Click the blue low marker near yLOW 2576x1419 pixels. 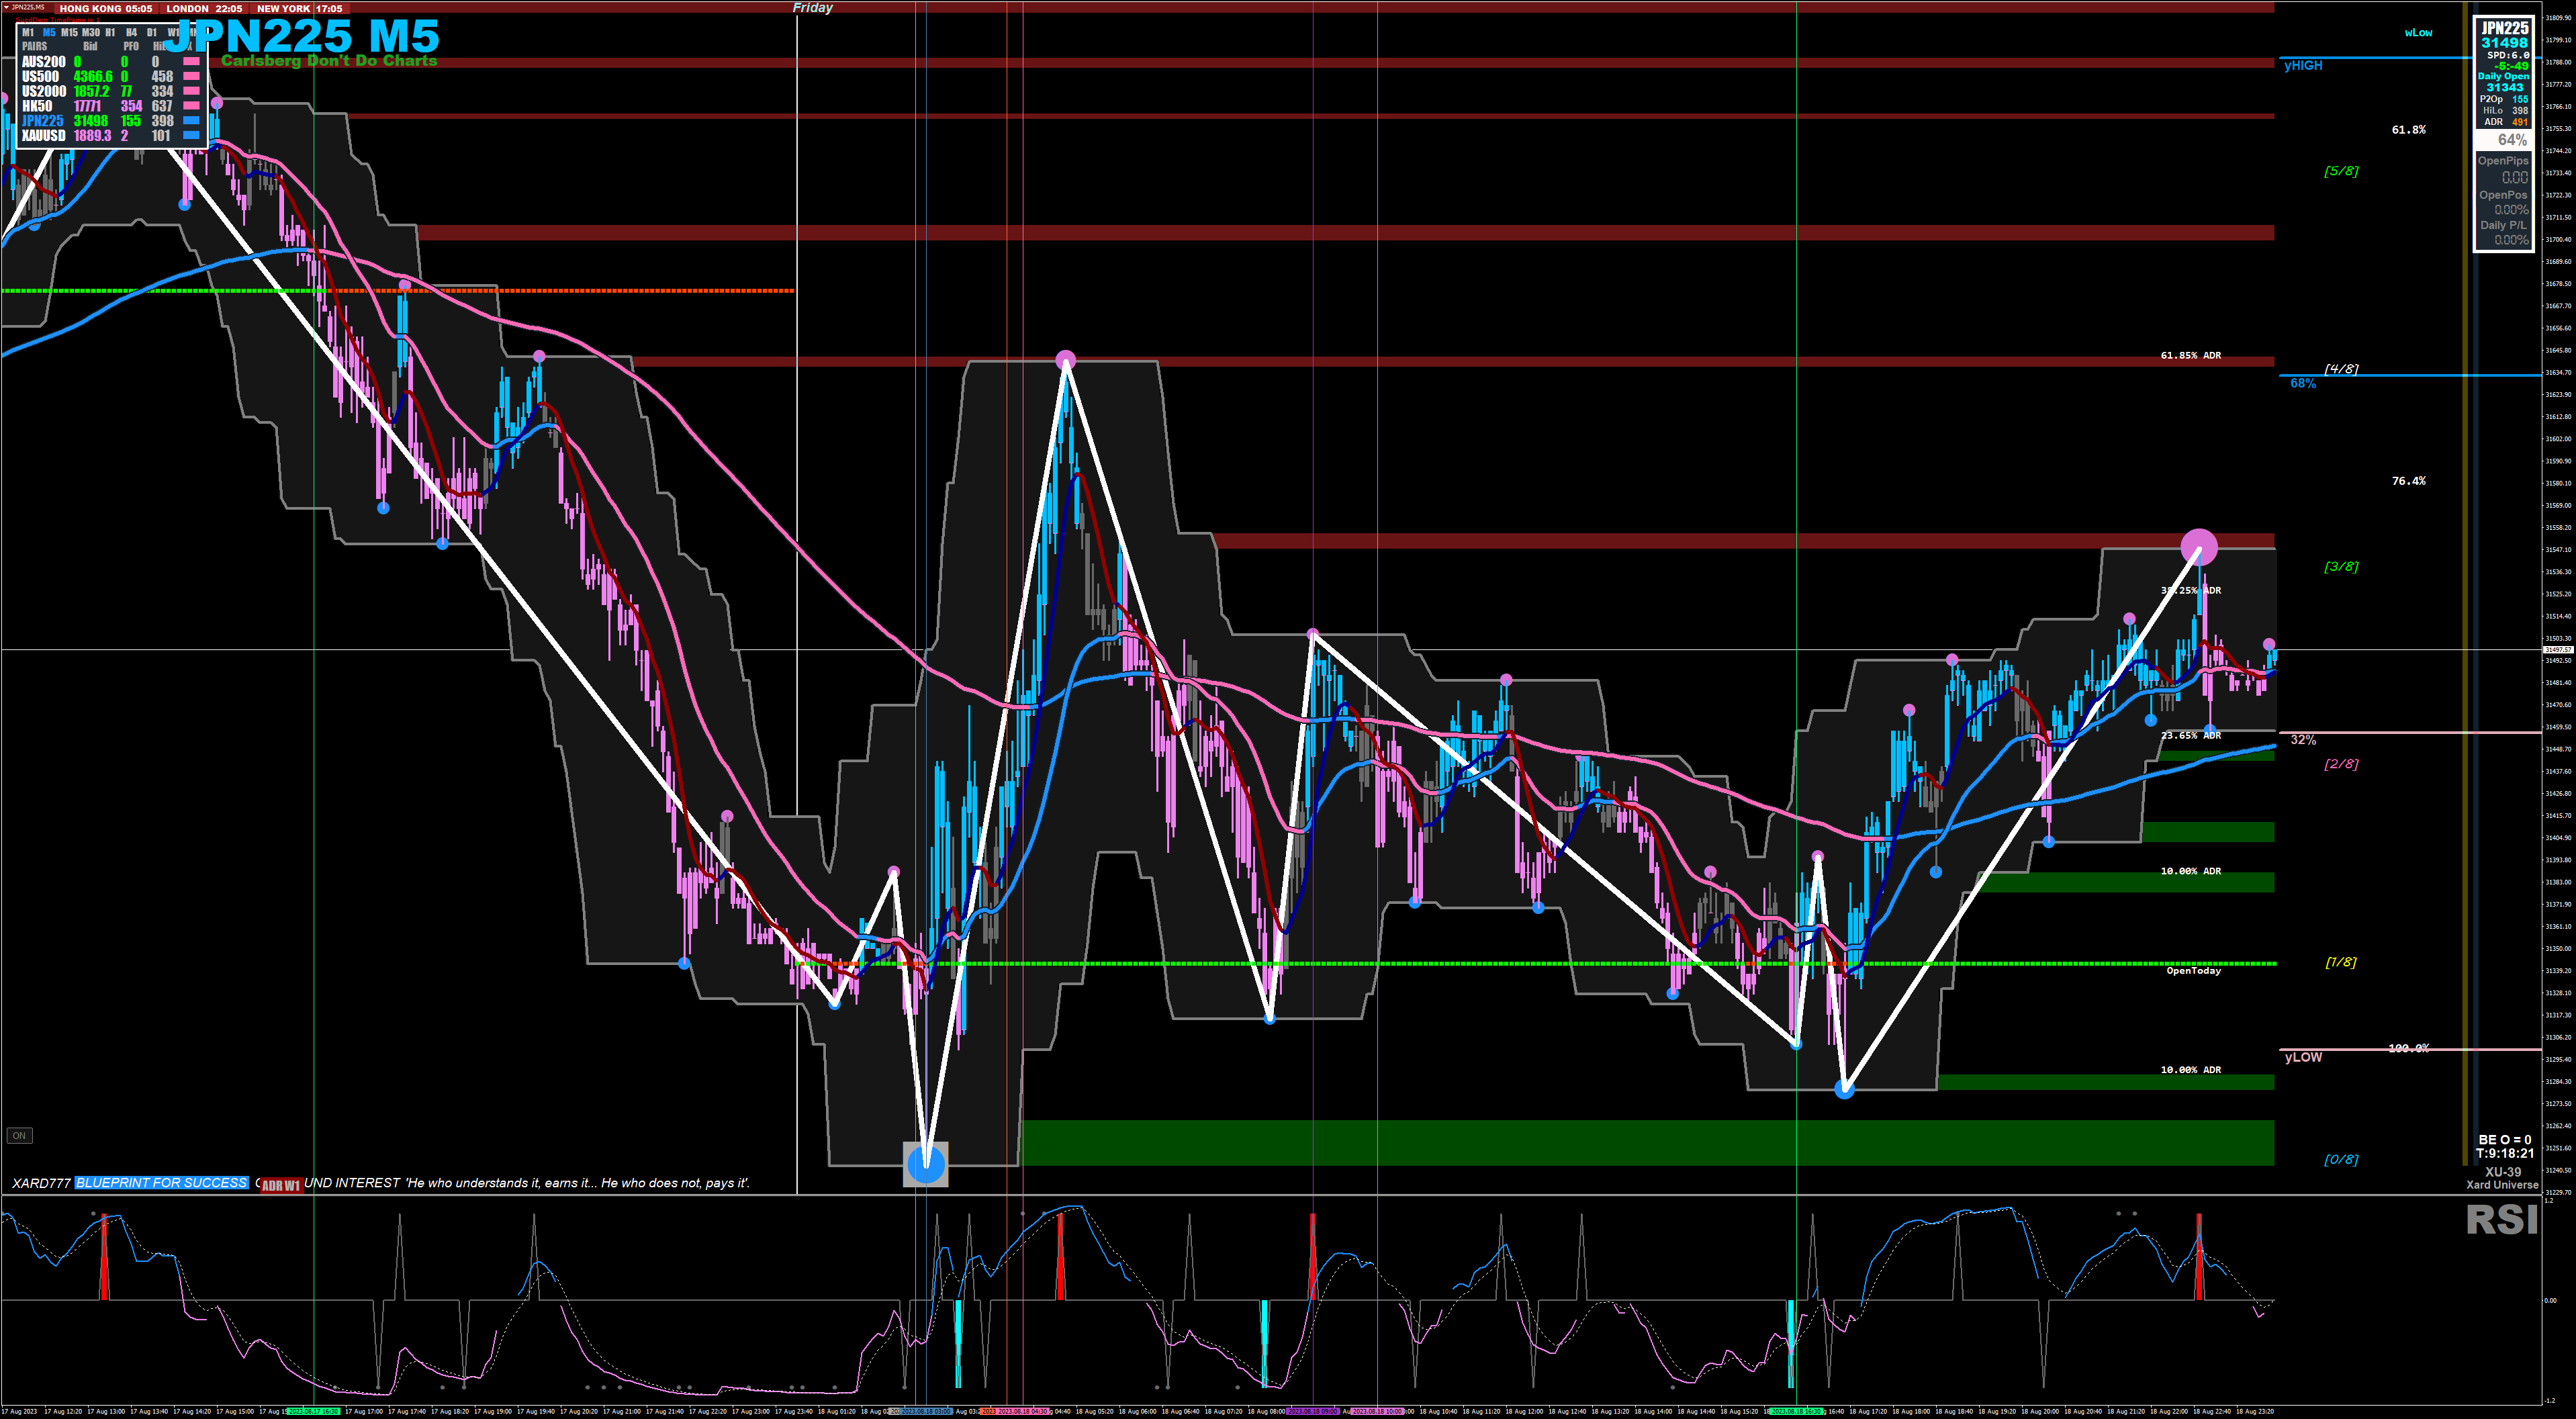(x=1844, y=1090)
